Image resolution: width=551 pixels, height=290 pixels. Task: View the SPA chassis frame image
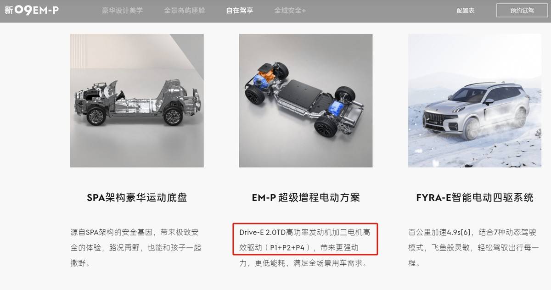[x=137, y=100]
